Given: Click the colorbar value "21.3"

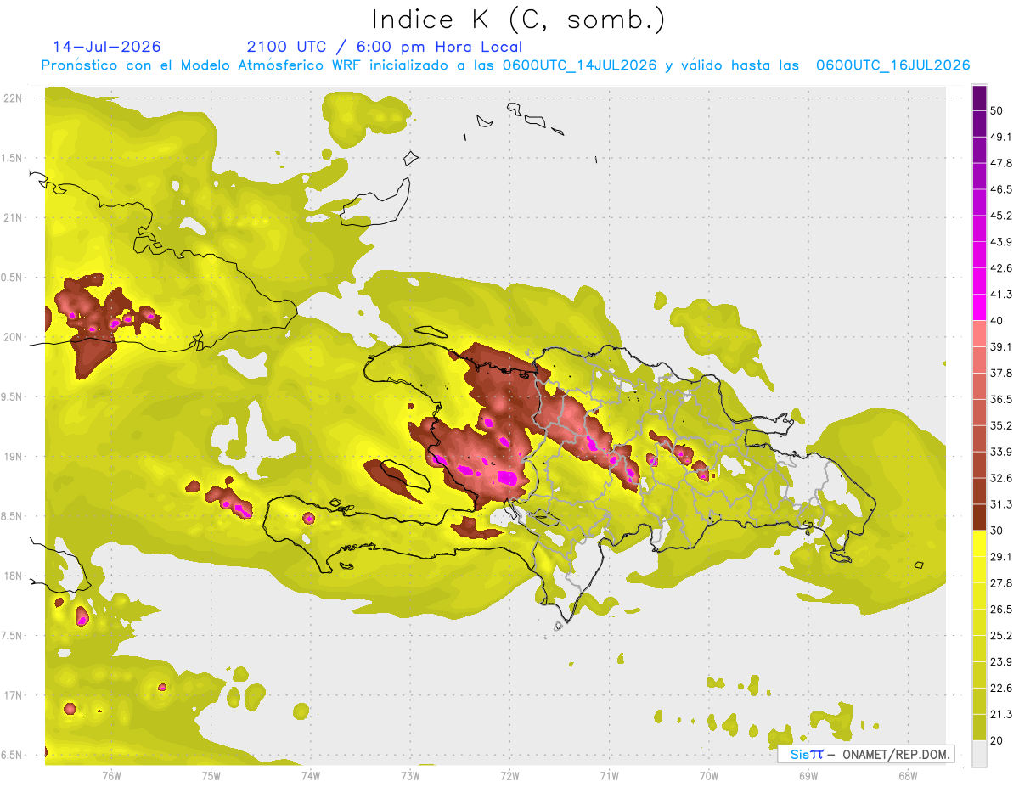Looking at the screenshot, I should tap(1001, 714).
